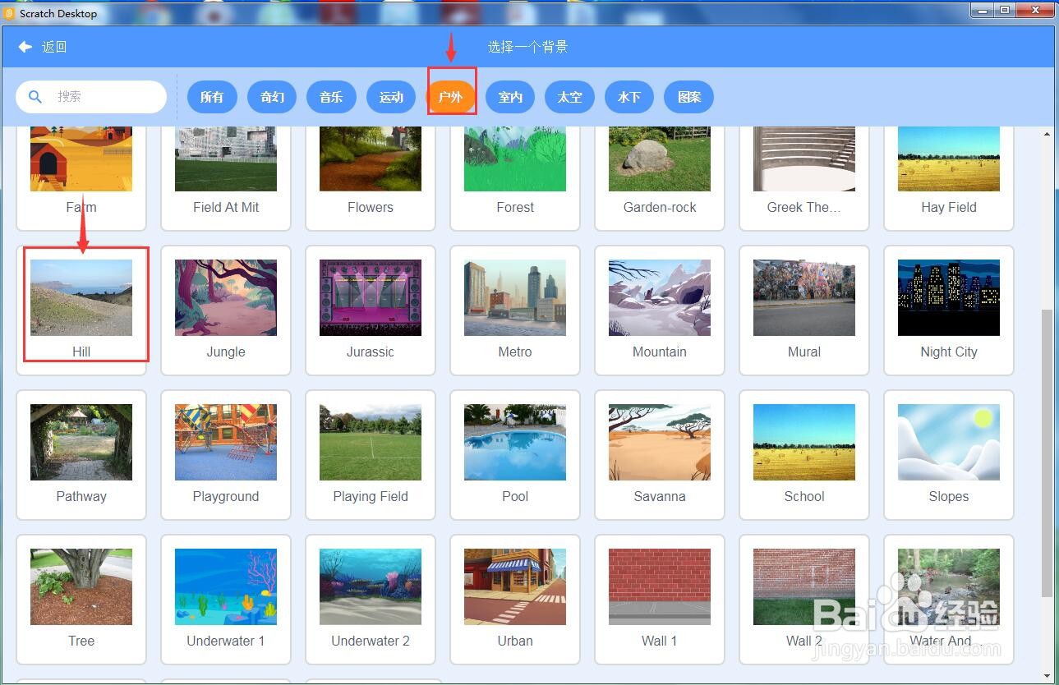Image resolution: width=1059 pixels, height=685 pixels.
Task: Select the 太空 category filter
Action: (569, 97)
